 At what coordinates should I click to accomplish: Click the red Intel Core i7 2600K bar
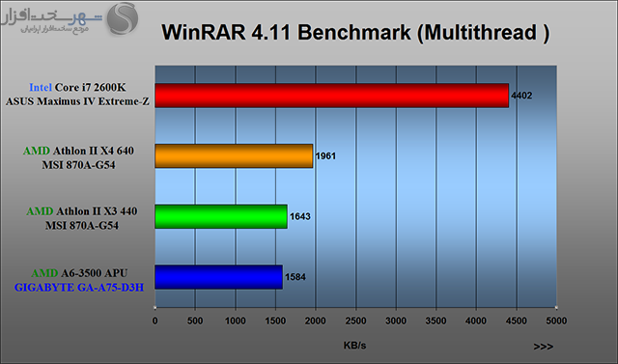point(331,96)
